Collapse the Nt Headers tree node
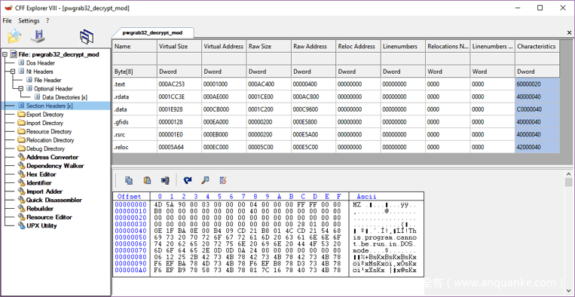Screen dimensions: 575x297 (13, 72)
